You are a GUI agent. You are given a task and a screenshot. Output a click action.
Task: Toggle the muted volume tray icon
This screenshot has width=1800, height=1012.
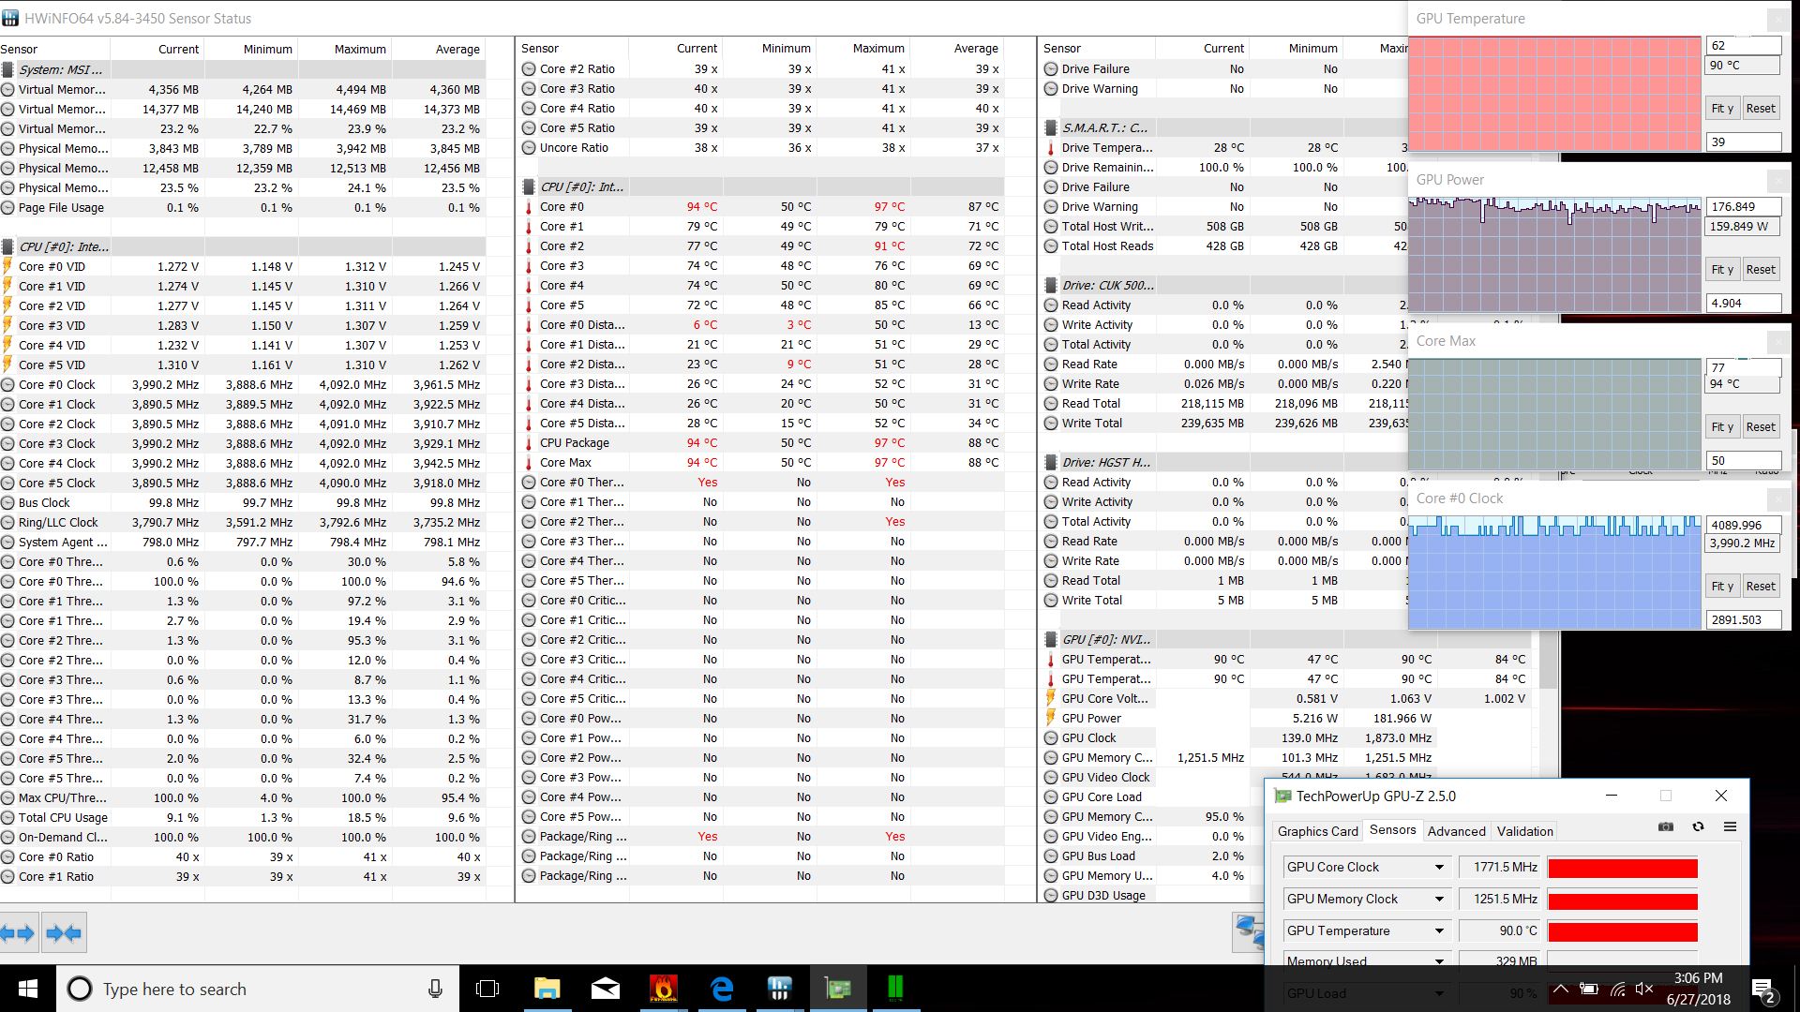(1644, 989)
